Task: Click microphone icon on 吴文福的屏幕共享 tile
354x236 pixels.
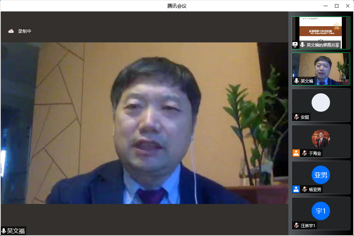Action: 302,45
